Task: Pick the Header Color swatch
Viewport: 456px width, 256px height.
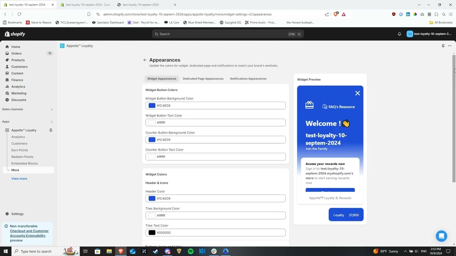Action: click(x=152, y=198)
